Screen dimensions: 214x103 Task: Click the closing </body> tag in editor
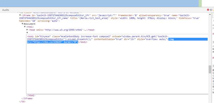pyautogui.click(x=83, y=42)
